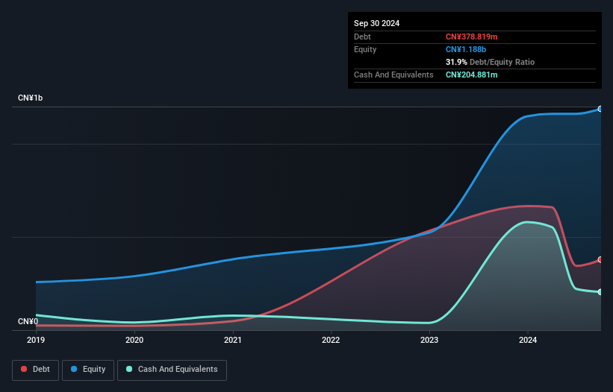
Task: Click the Debt row label in tooltip
Action: point(362,37)
